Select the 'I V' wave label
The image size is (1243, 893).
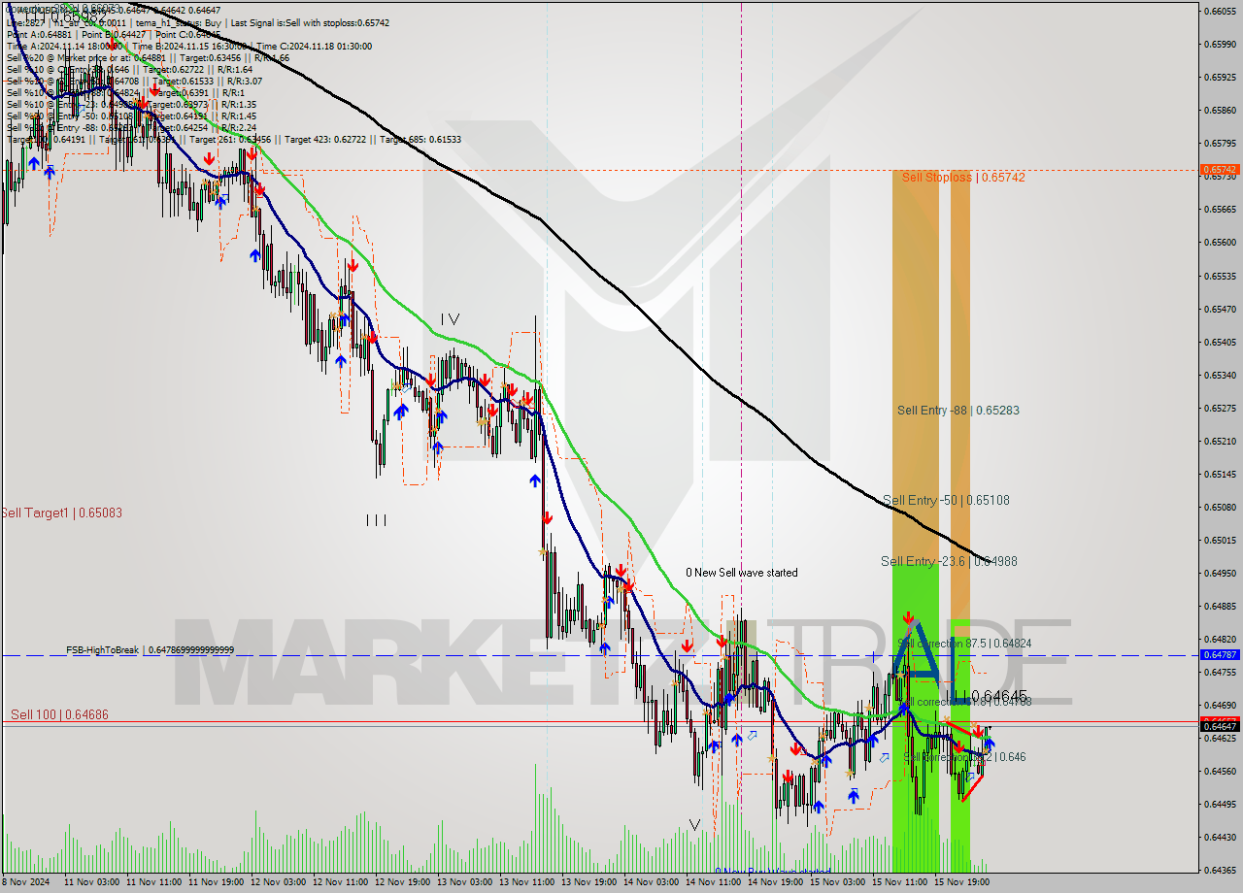click(x=450, y=318)
